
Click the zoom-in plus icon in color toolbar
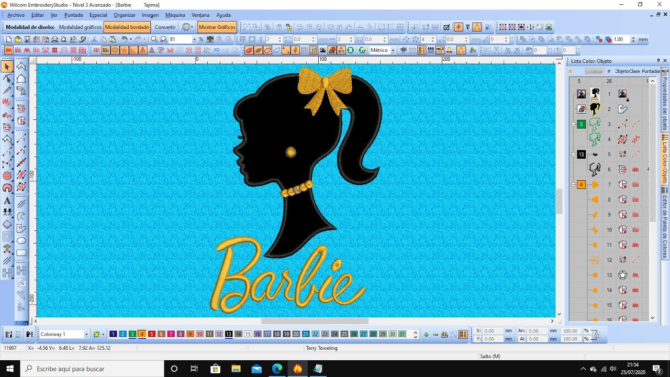[426, 334]
